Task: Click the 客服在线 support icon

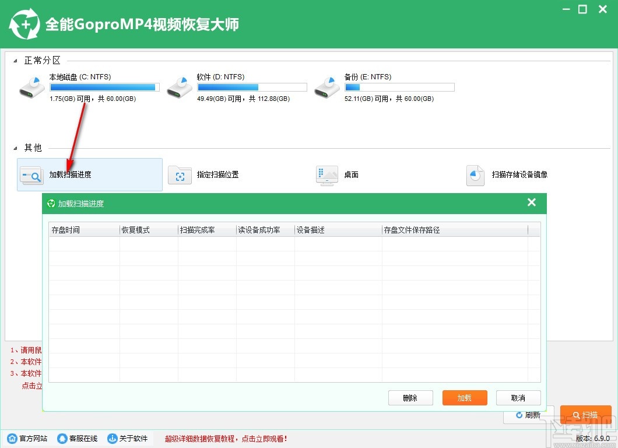Action: point(62,438)
